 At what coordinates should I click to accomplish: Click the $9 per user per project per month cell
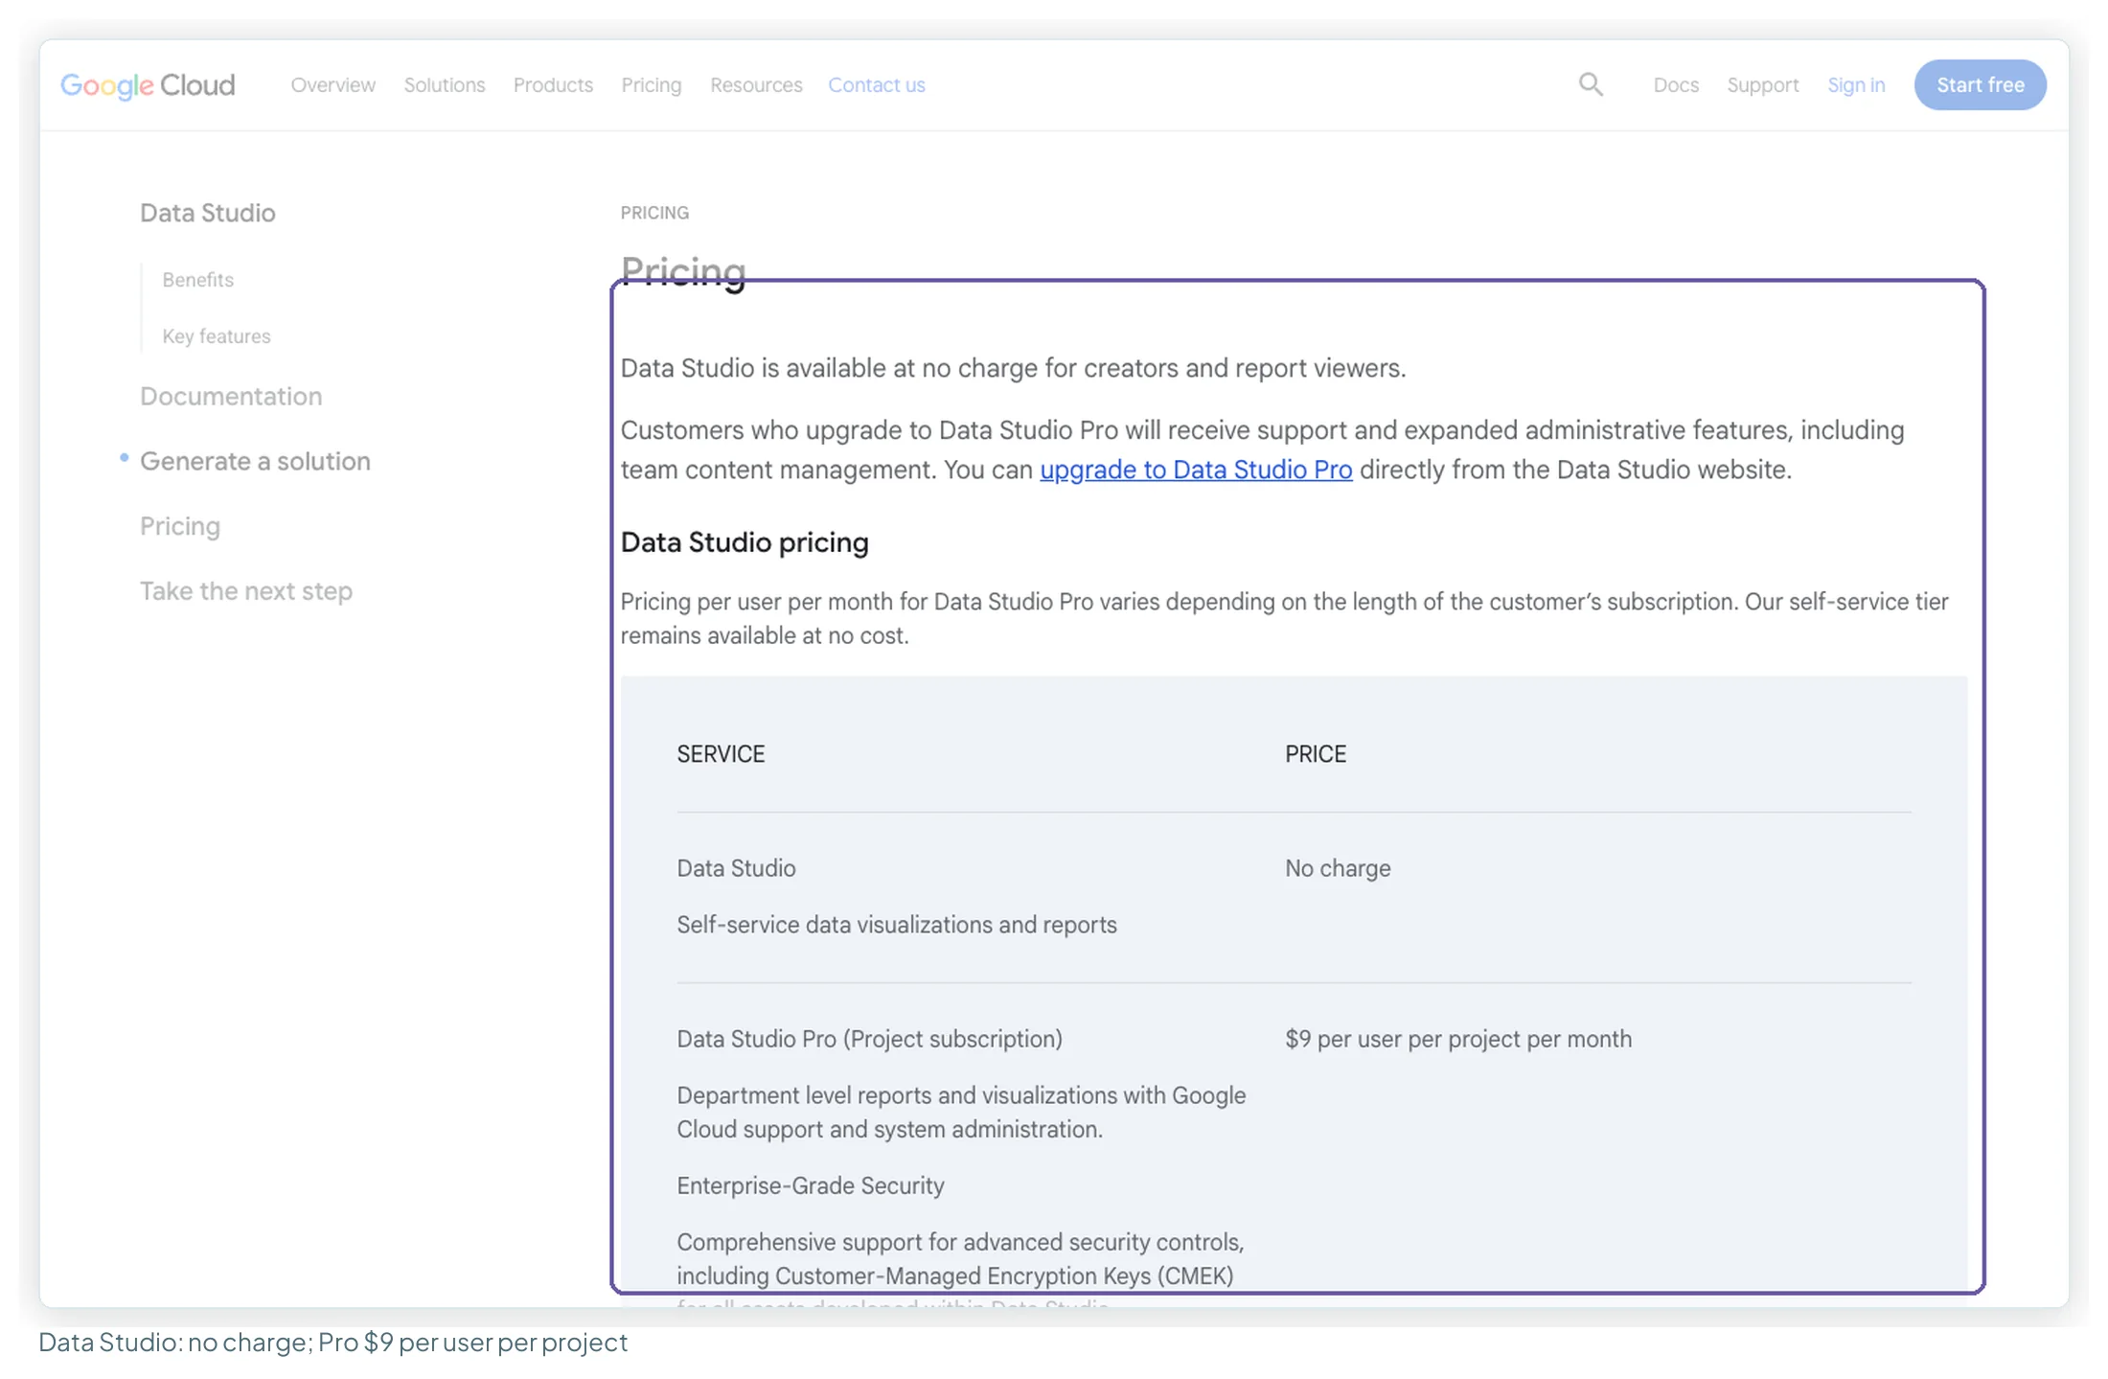click(1458, 1039)
